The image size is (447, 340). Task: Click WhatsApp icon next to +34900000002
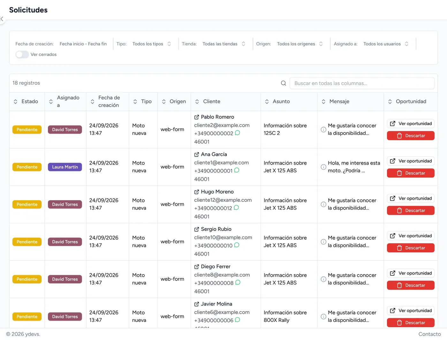238,133
